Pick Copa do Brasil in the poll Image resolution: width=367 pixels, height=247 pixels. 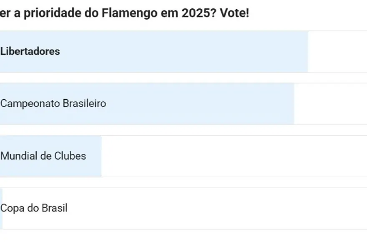tap(183, 208)
